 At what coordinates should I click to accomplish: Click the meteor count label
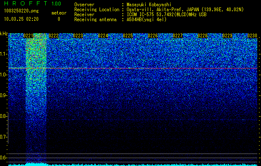59,13
